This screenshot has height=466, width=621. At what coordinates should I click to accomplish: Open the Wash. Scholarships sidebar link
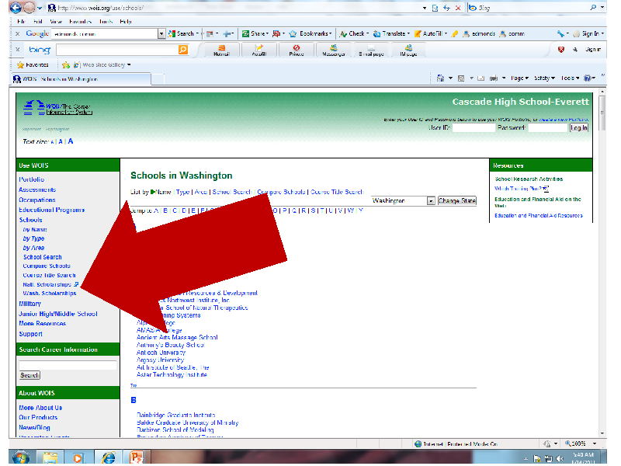coord(50,294)
